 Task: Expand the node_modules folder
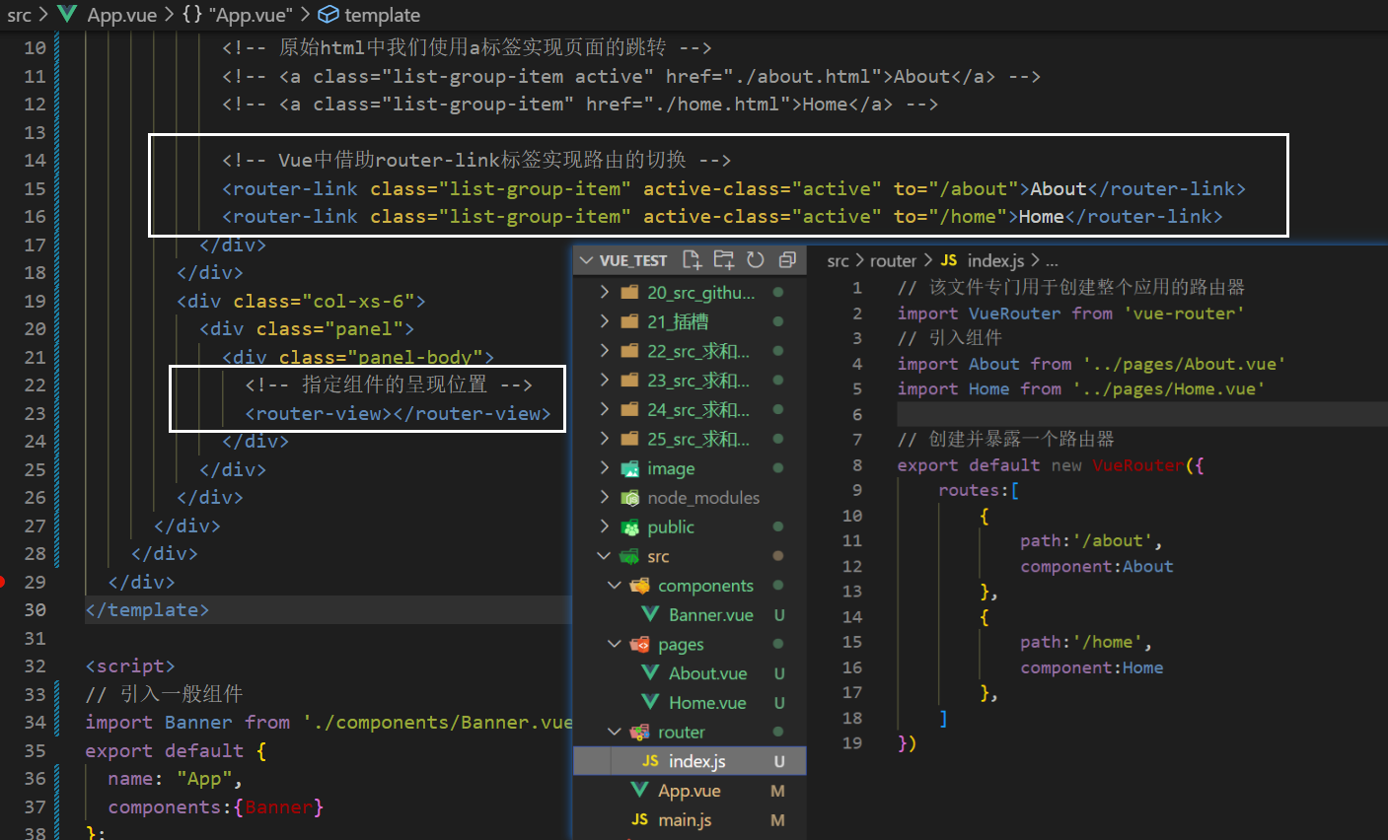point(605,498)
